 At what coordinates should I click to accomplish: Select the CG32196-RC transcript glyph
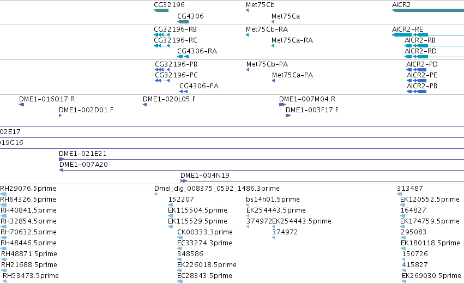coord(161,46)
